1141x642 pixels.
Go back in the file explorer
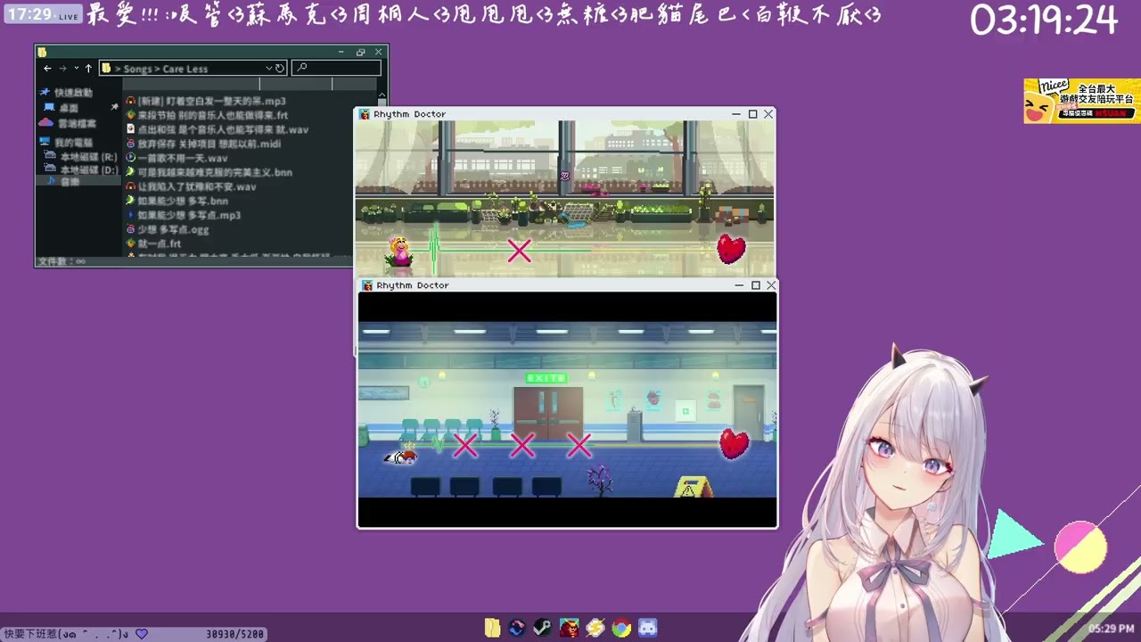48,69
